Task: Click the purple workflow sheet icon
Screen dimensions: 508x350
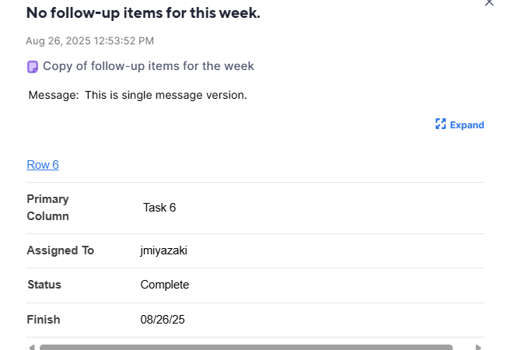Action: click(x=33, y=67)
